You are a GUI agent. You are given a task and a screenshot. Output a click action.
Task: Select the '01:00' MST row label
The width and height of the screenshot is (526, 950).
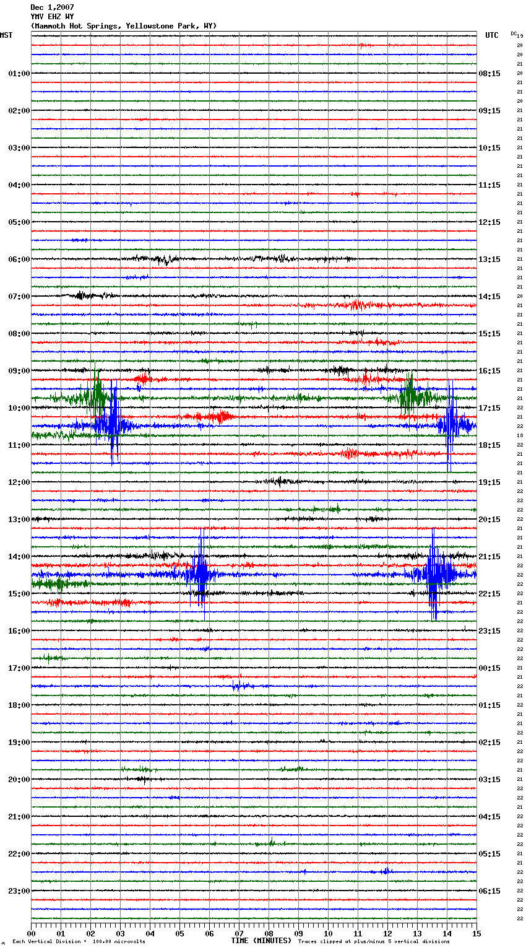(19, 74)
